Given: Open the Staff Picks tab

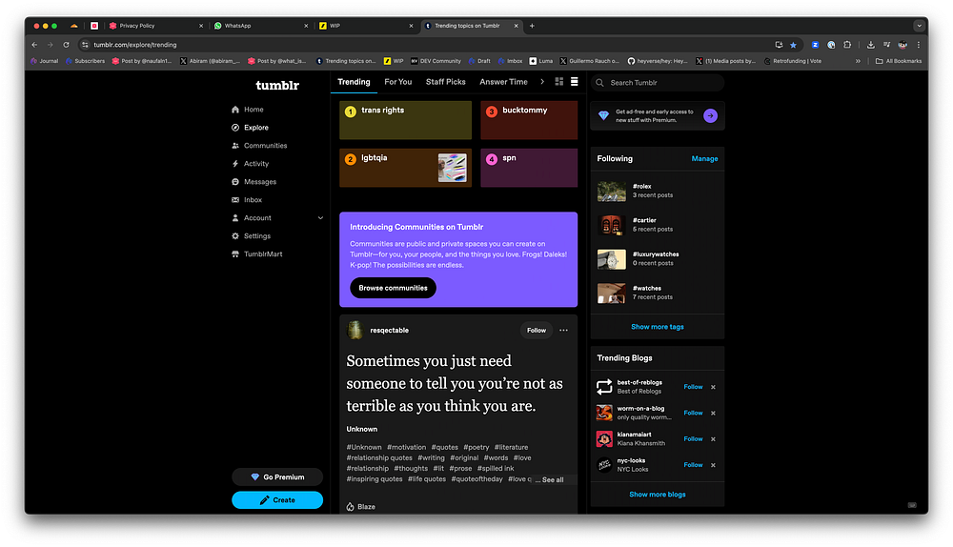Looking at the screenshot, I should [x=445, y=82].
